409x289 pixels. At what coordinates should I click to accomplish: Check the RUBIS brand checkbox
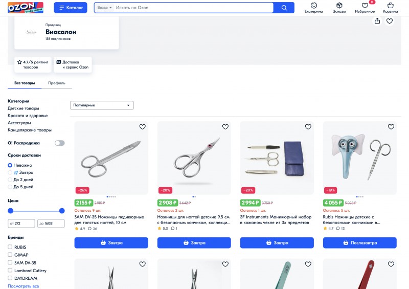[10, 247]
